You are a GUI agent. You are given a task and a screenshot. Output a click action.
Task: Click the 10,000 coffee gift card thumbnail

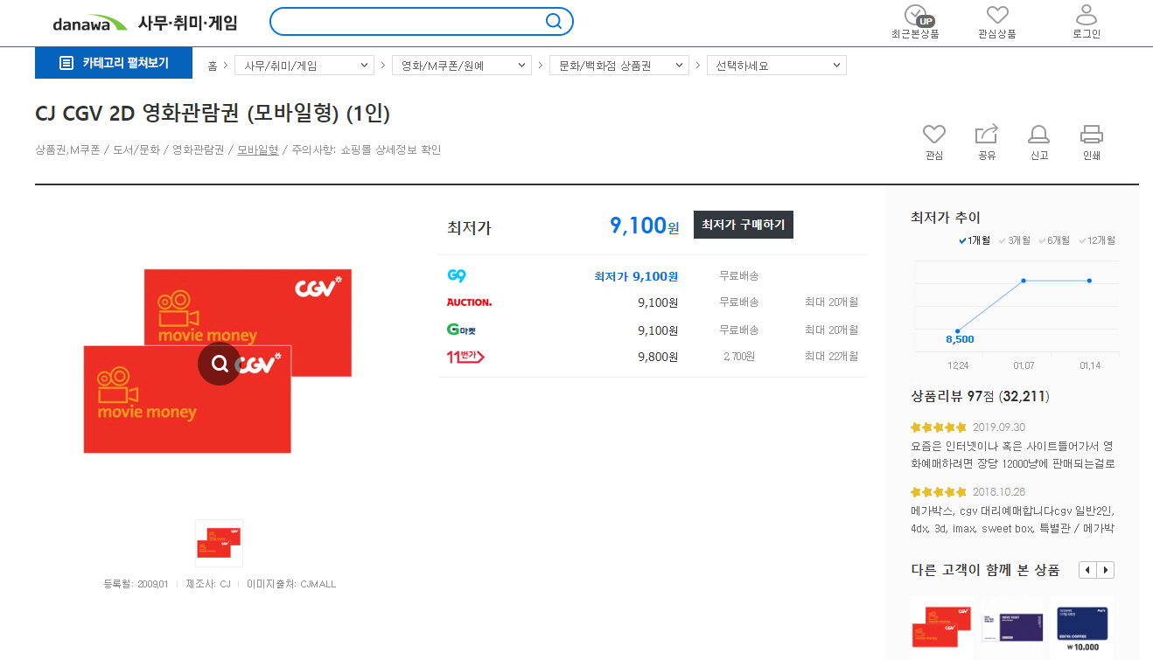(1082, 628)
